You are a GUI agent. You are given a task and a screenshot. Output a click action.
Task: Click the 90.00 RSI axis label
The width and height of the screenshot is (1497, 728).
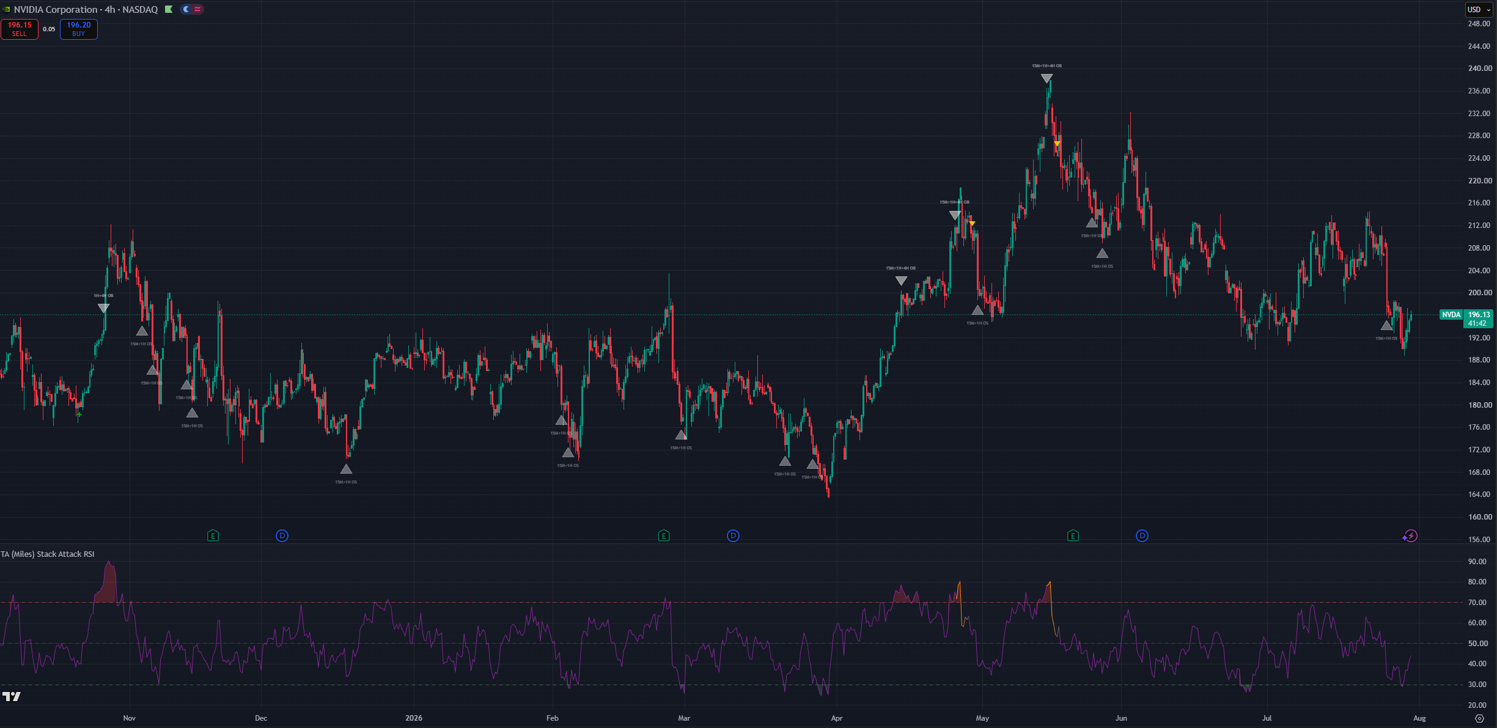[x=1477, y=562]
